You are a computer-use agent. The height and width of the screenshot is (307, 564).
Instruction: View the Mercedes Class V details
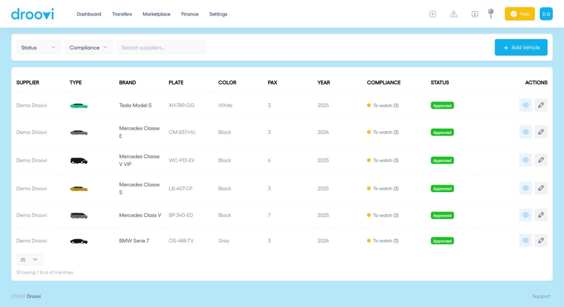tap(526, 215)
